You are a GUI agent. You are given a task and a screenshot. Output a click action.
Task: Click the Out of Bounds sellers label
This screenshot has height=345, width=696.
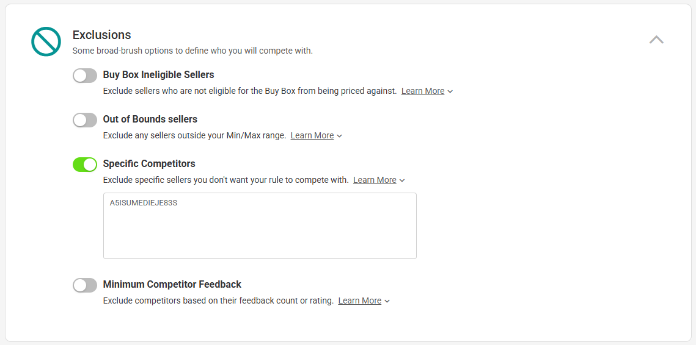point(150,119)
